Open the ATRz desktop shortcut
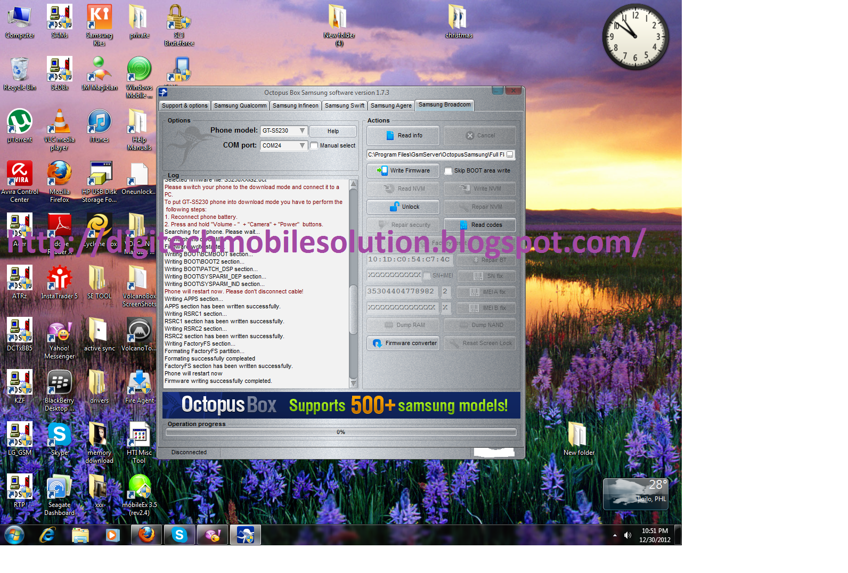Viewport: 848px width, 573px height. 20,282
